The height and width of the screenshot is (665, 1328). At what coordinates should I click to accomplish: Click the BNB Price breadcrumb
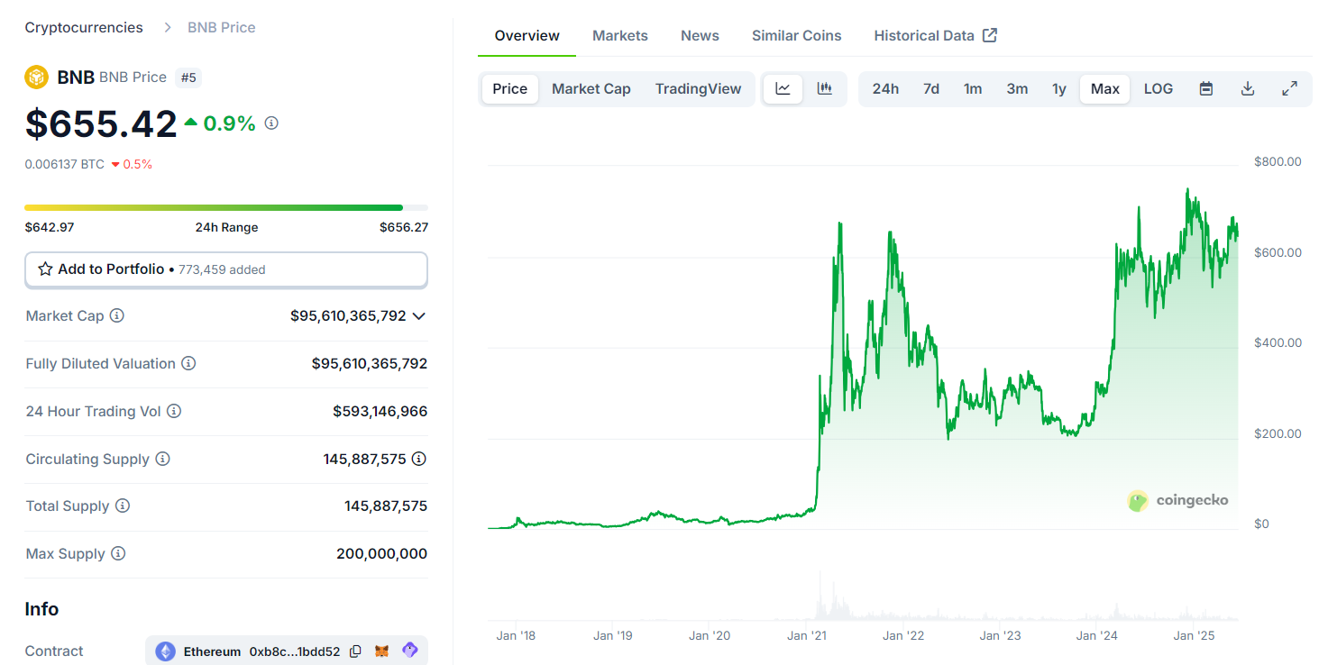(x=222, y=28)
